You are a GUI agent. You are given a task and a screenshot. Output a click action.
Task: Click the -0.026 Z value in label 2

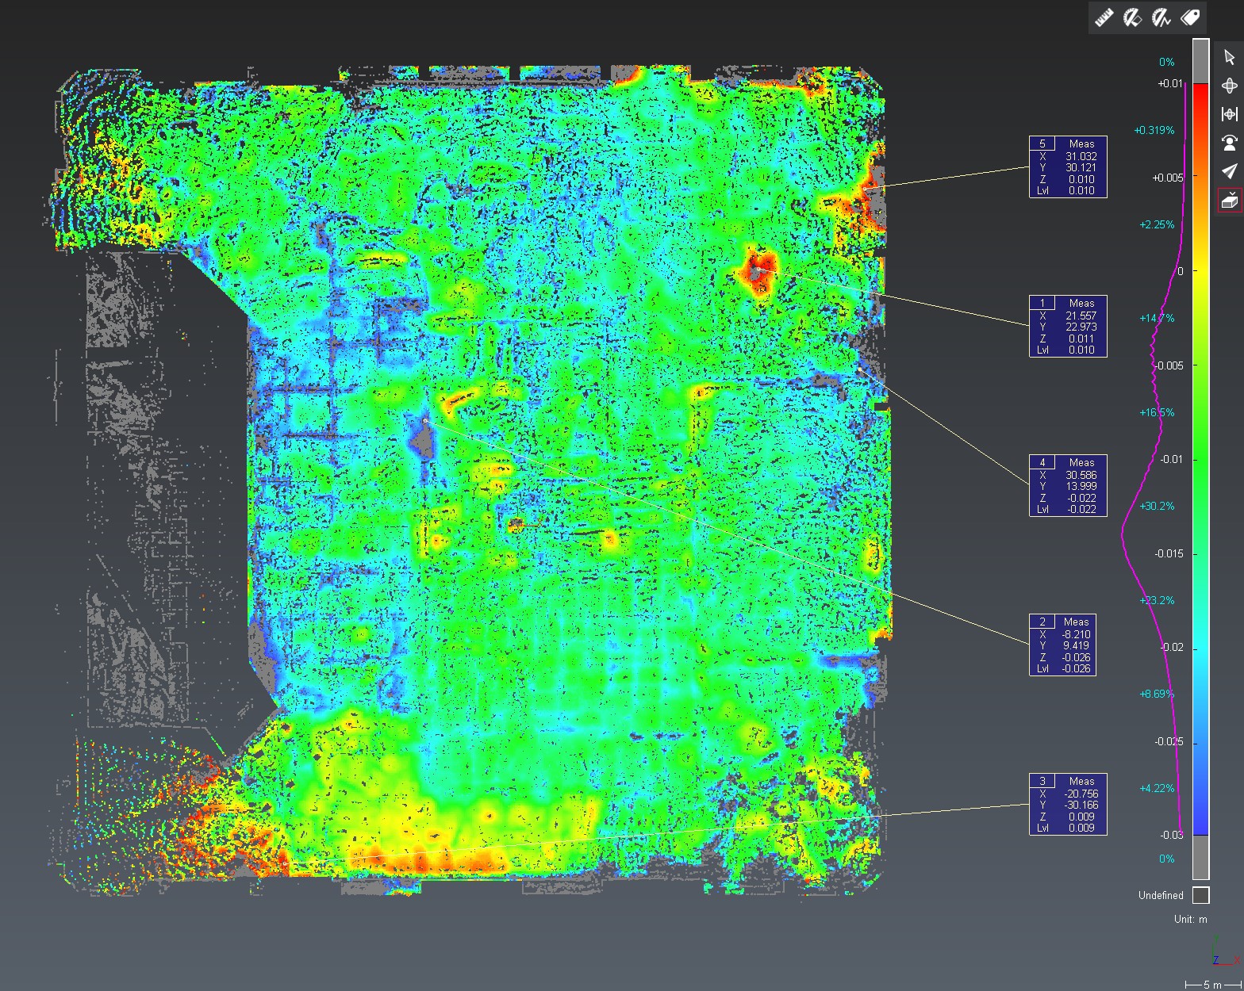click(x=1076, y=657)
